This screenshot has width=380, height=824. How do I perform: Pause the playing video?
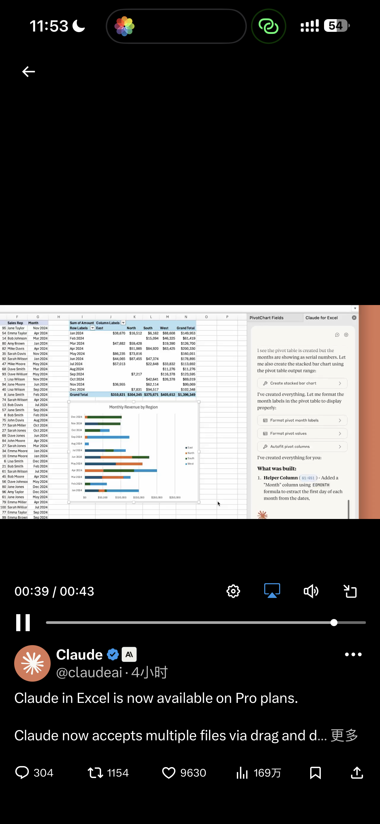tap(23, 622)
